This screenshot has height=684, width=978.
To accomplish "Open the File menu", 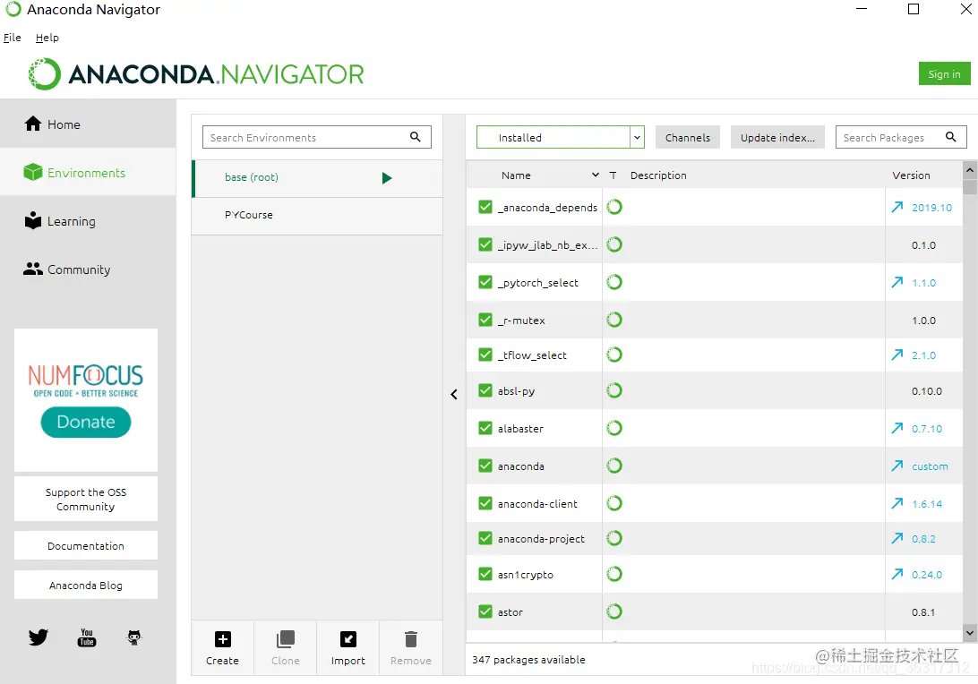I will [13, 38].
